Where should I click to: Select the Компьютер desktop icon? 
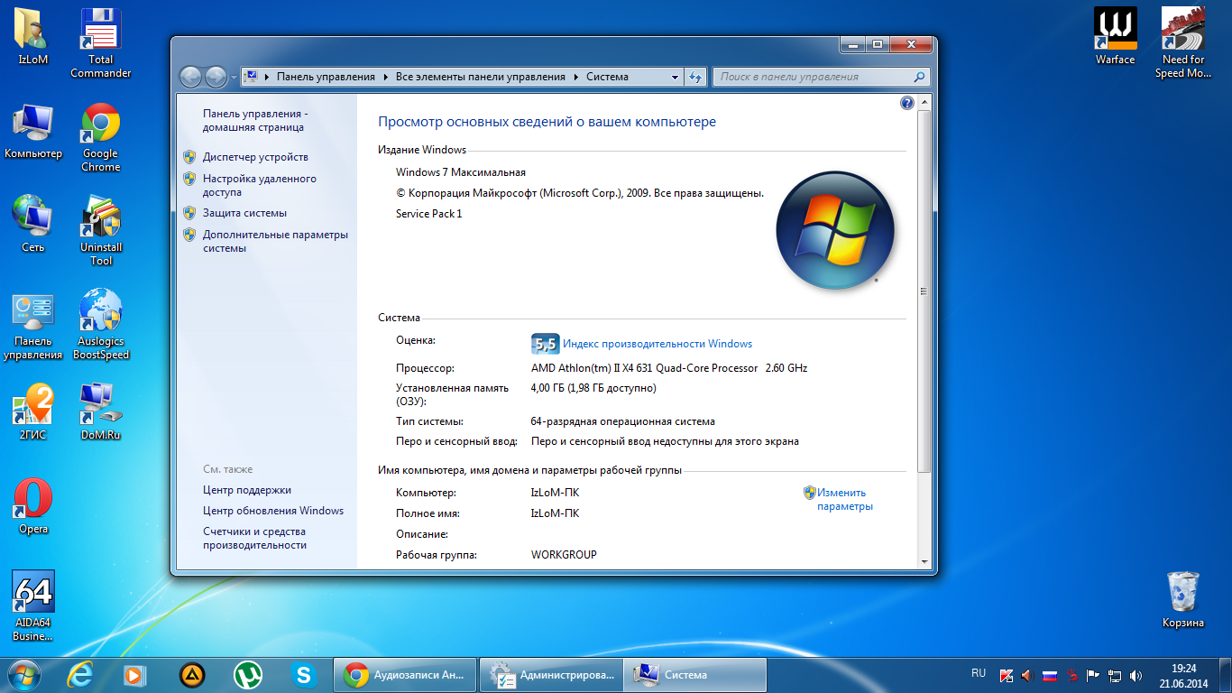tap(33, 131)
